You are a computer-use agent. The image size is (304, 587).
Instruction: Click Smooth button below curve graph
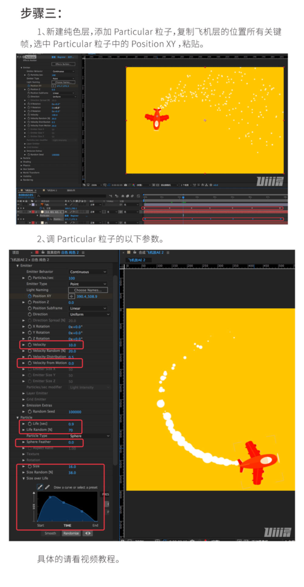50,533
